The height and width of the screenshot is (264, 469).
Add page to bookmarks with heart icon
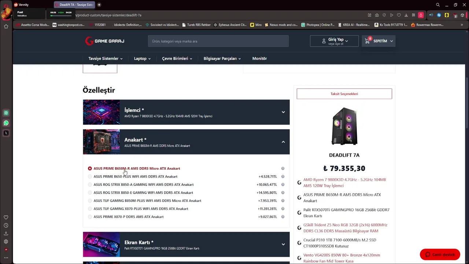click(x=399, y=15)
